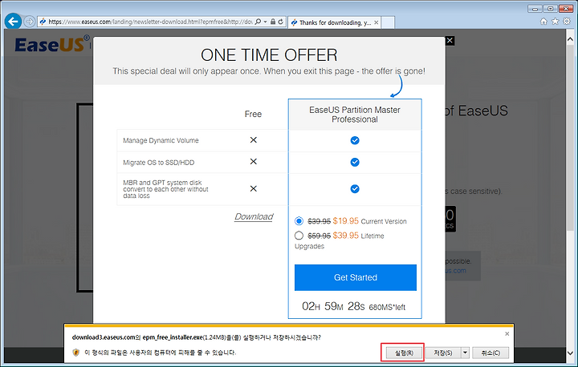Click the address bar URL field

[x=150, y=22]
